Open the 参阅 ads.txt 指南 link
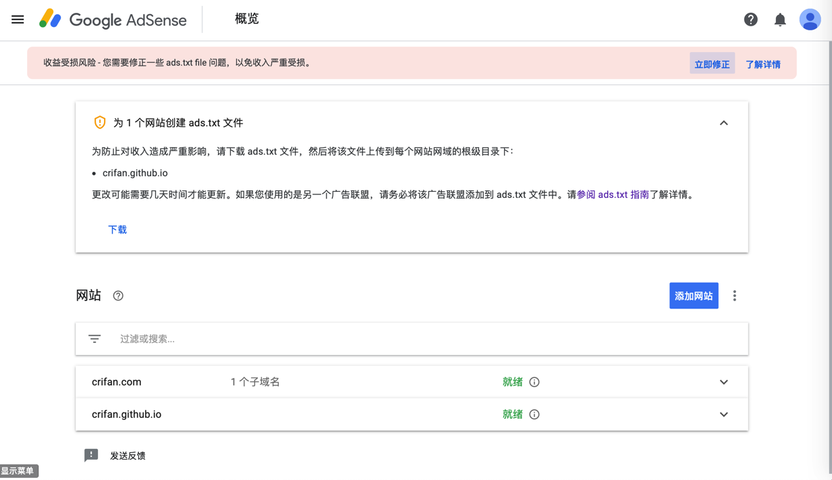The image size is (832, 480). (x=613, y=194)
